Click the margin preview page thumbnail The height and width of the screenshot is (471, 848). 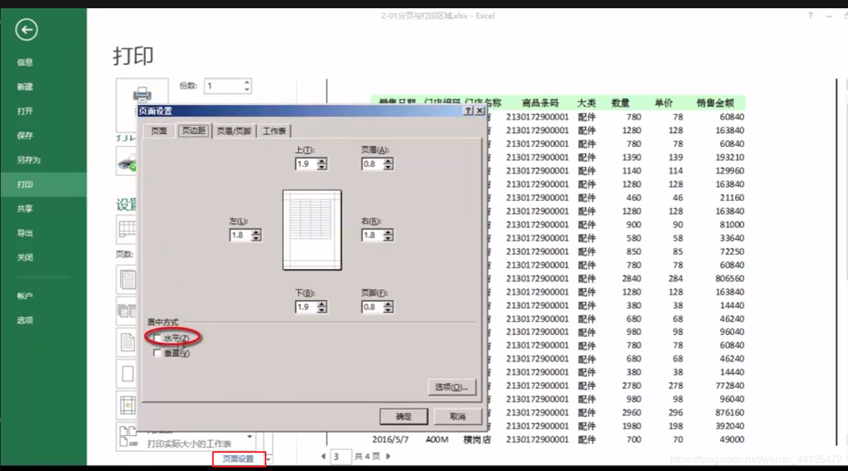pyautogui.click(x=312, y=230)
